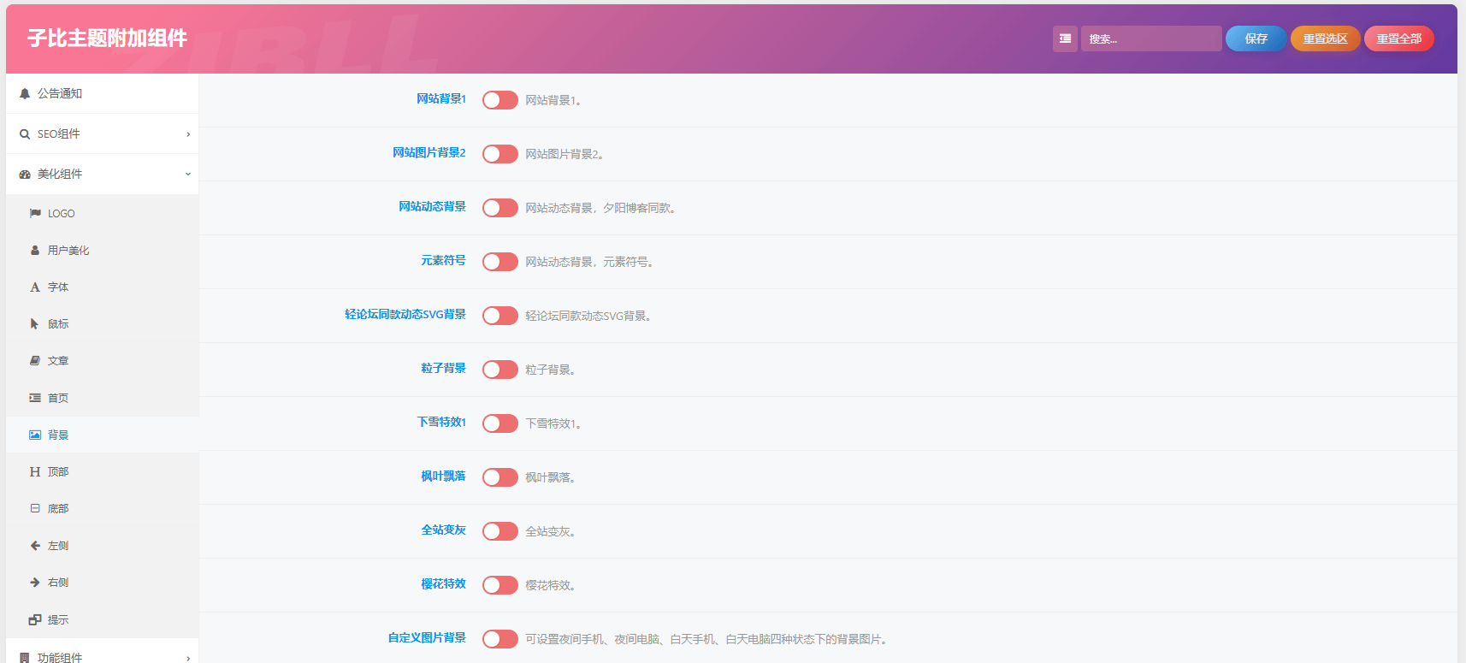Click the book icon beside 文章

click(35, 361)
